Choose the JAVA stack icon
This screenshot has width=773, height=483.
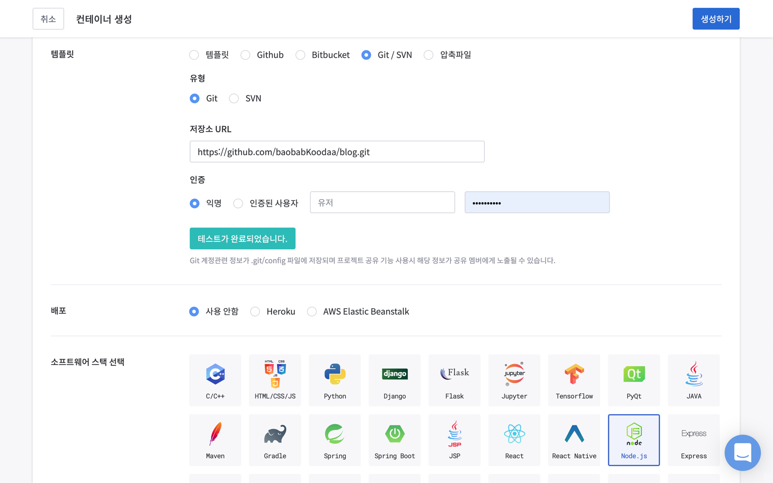click(694, 380)
